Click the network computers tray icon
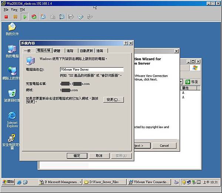The width and height of the screenshot is (222, 193). click(x=189, y=182)
